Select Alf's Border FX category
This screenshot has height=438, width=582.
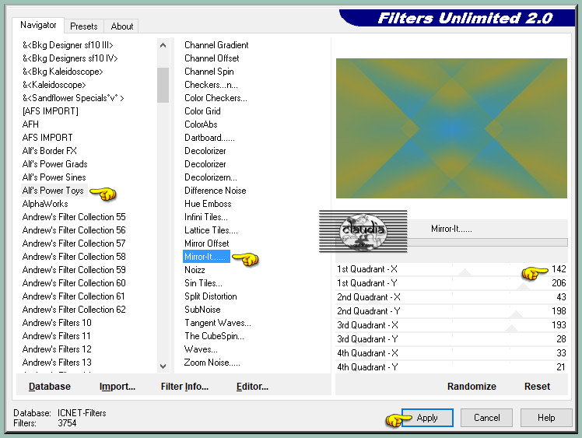pos(49,151)
